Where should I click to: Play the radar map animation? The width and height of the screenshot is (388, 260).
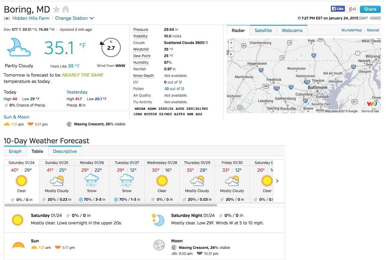click(231, 54)
